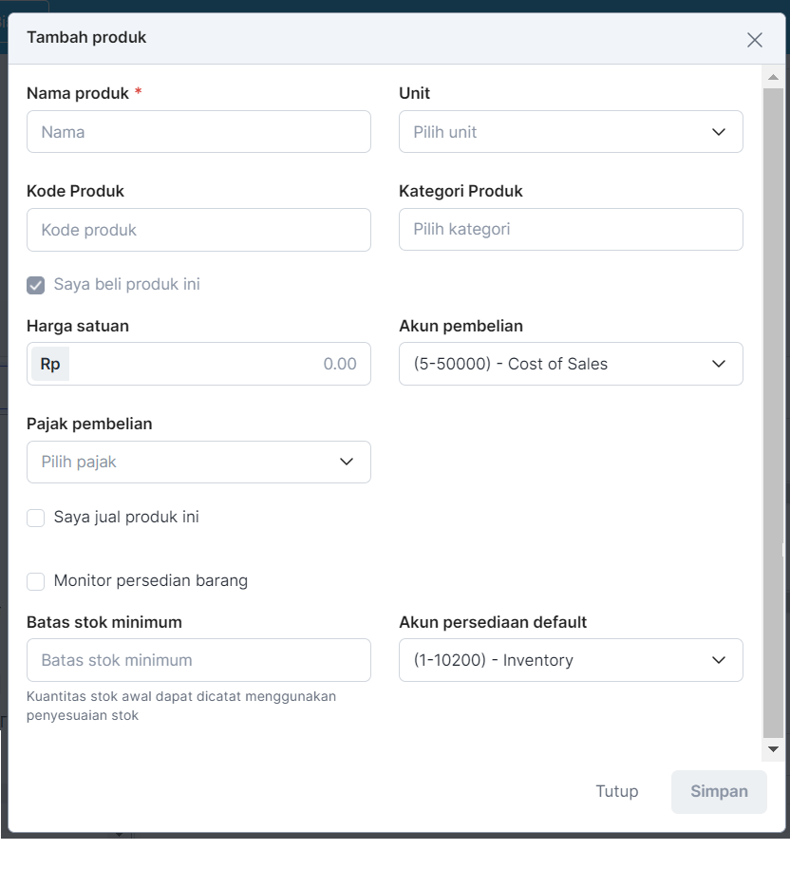Click the Pajak pembelian chevron icon
Viewport: 790px width, 869px height.
click(x=347, y=462)
